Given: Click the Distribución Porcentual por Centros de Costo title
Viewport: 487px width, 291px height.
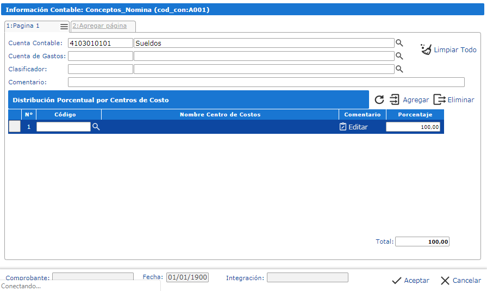Looking at the screenshot, I should point(91,100).
